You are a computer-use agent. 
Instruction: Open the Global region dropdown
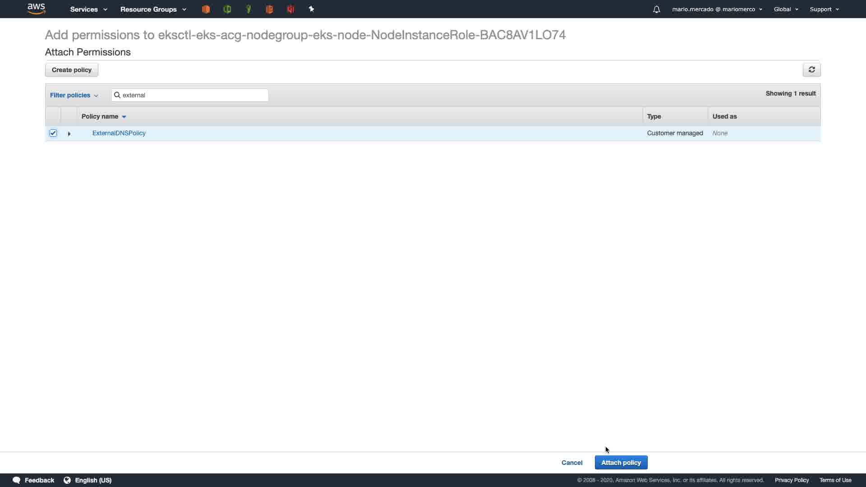pyautogui.click(x=786, y=9)
